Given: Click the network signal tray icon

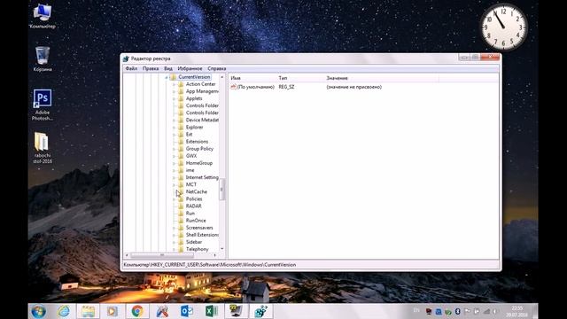Looking at the screenshot, I should [x=486, y=311].
